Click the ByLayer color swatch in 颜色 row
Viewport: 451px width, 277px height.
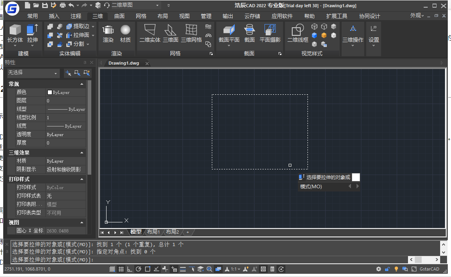pos(50,92)
